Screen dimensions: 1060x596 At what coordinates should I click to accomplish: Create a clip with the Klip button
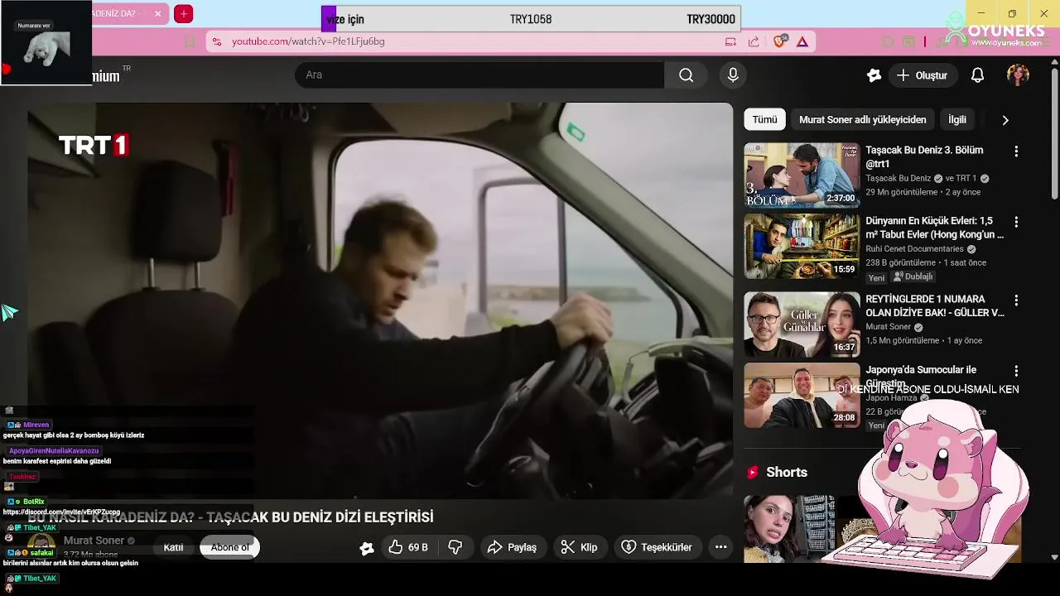click(579, 547)
